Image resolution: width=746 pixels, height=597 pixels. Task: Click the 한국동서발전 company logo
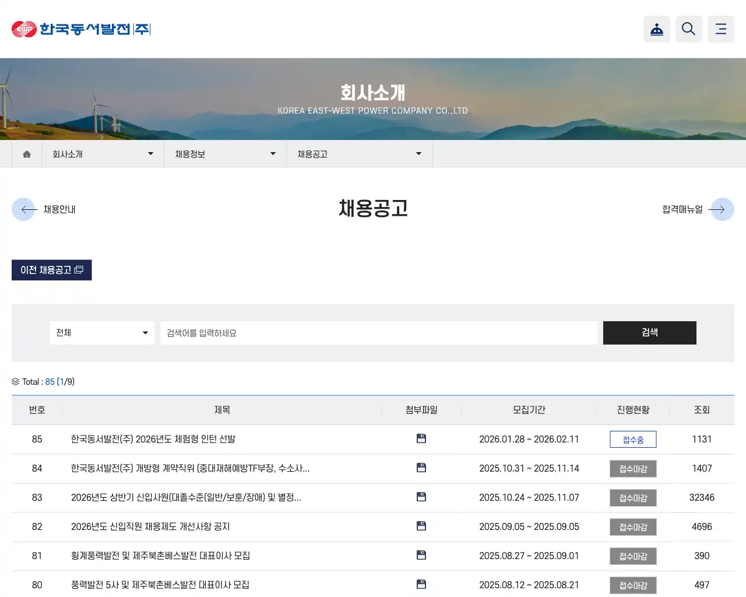click(x=80, y=29)
